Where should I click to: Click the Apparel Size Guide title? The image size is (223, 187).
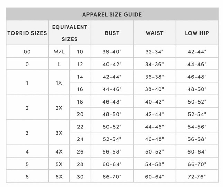click(x=112, y=14)
